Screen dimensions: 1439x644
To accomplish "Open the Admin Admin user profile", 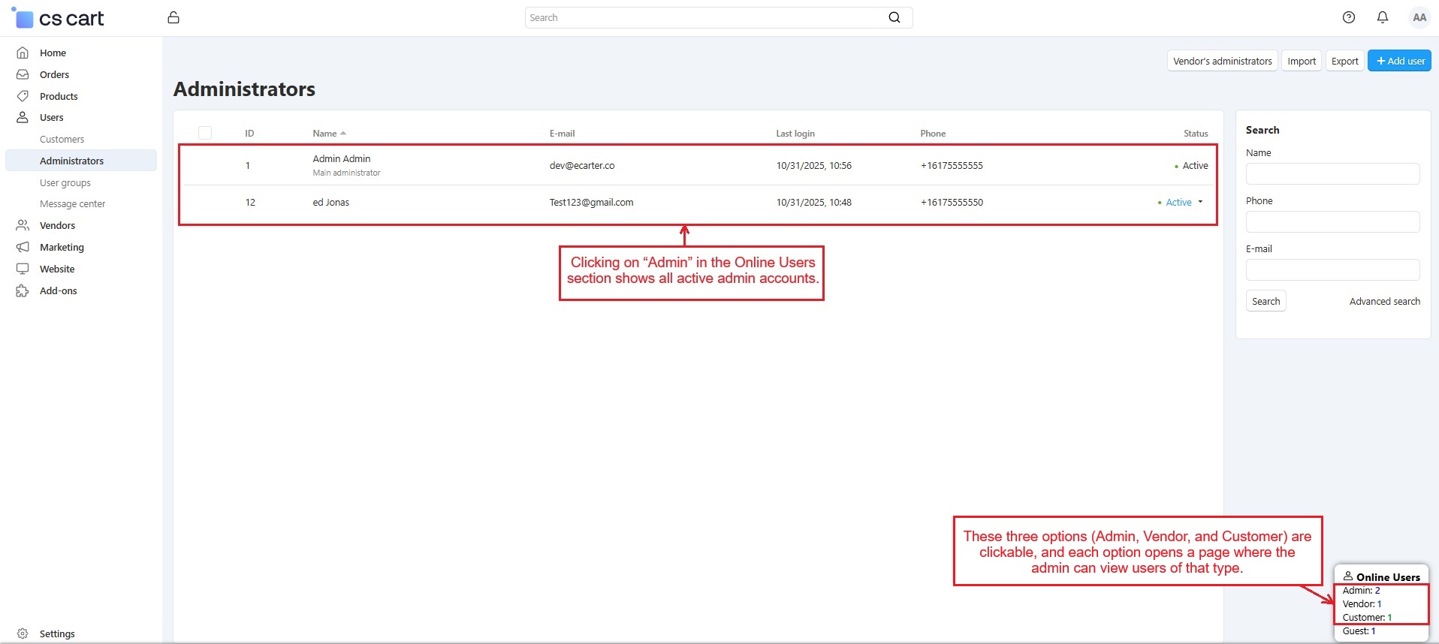I will point(341,159).
